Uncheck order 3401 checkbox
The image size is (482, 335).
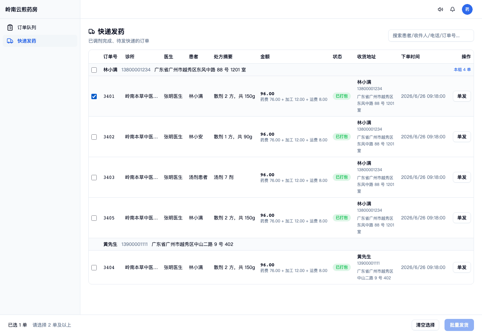[94, 96]
